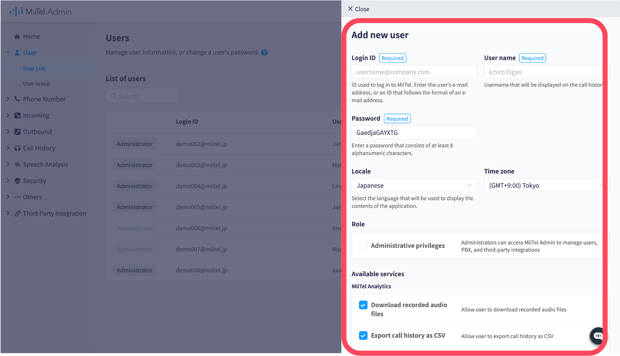620x356 pixels.
Task: Expand Security menu chevron
Action: (x=8, y=181)
